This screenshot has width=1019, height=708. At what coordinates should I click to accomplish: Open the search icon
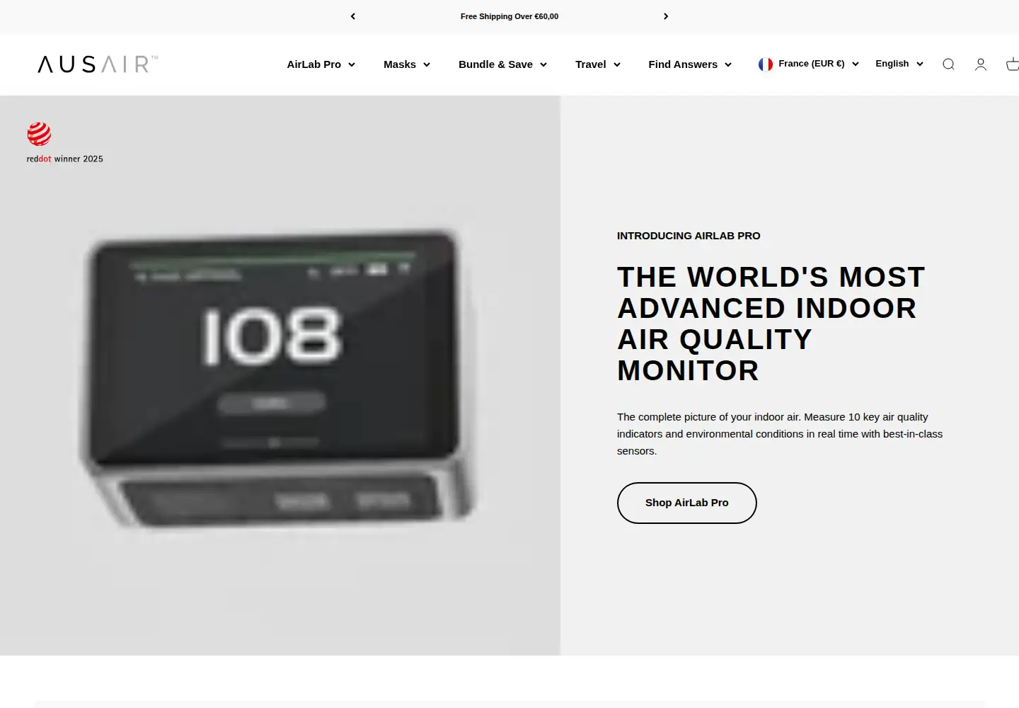pos(948,64)
